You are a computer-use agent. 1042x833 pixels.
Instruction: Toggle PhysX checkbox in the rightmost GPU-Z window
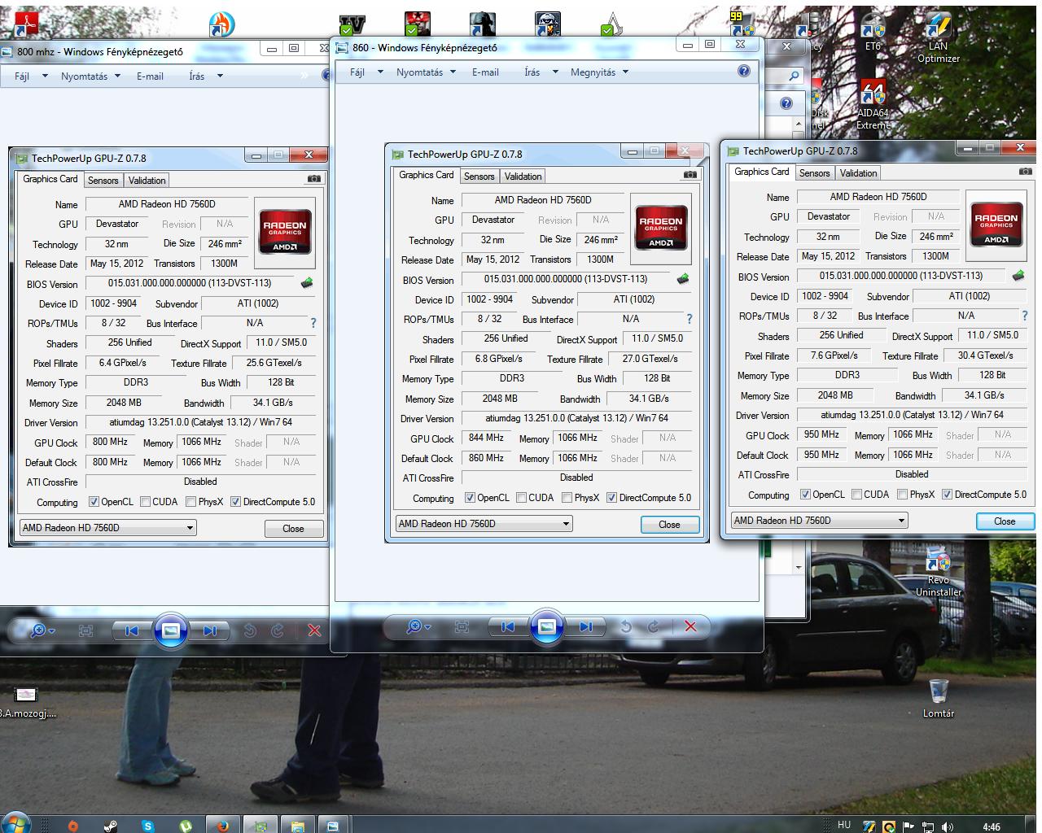(902, 494)
